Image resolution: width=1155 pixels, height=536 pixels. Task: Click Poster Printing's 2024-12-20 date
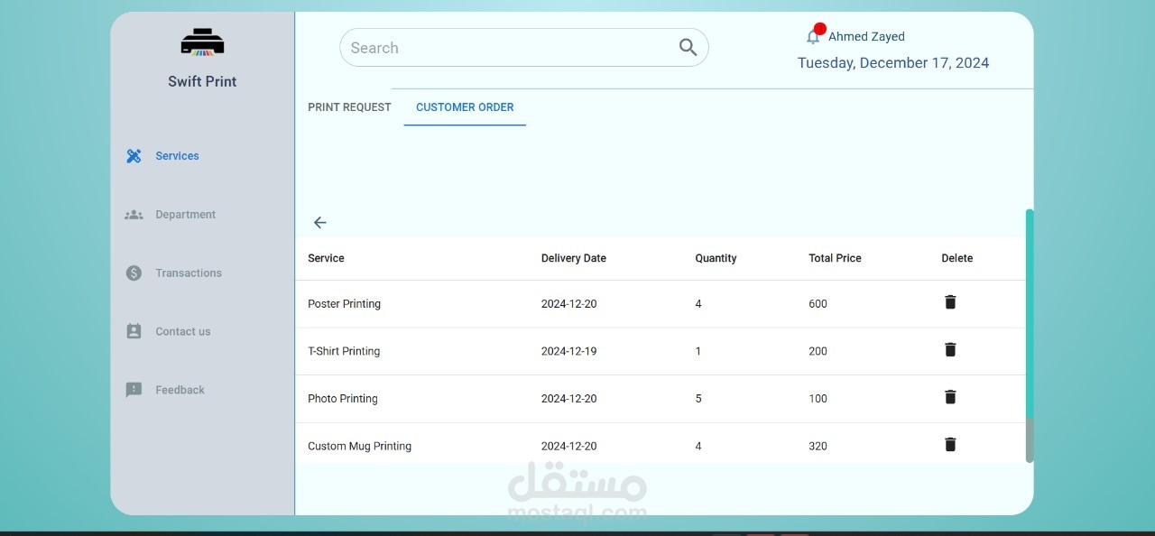tap(568, 304)
